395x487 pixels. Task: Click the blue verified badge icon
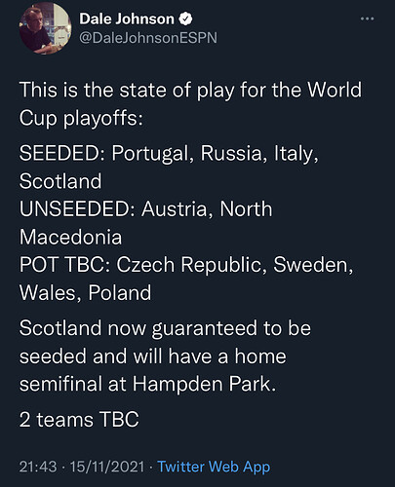(x=185, y=19)
